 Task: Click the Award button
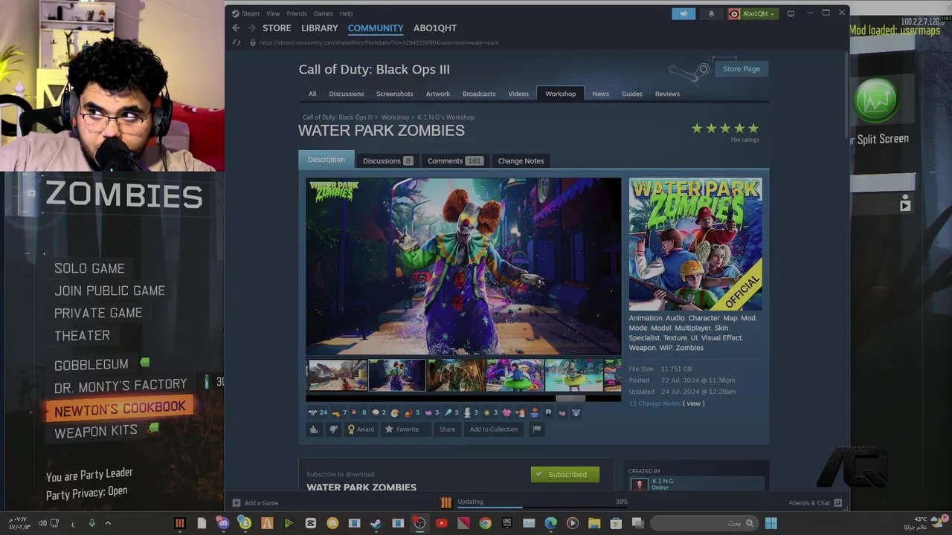point(361,429)
